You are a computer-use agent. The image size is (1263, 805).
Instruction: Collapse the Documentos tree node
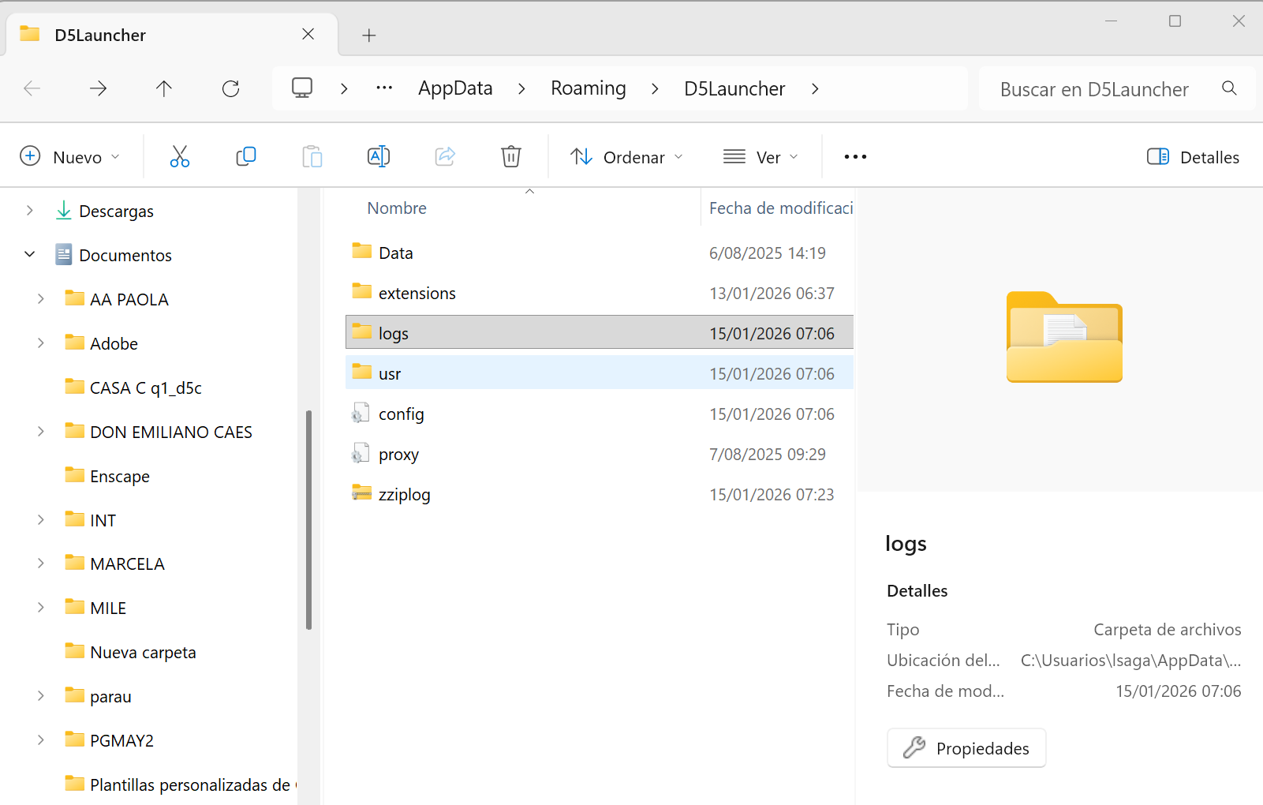coord(30,255)
